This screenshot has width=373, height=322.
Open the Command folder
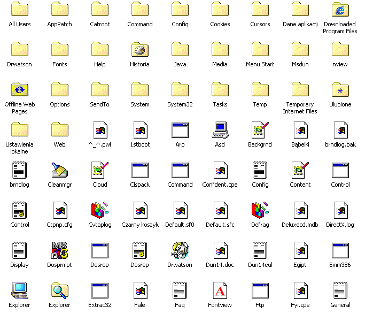click(x=140, y=10)
